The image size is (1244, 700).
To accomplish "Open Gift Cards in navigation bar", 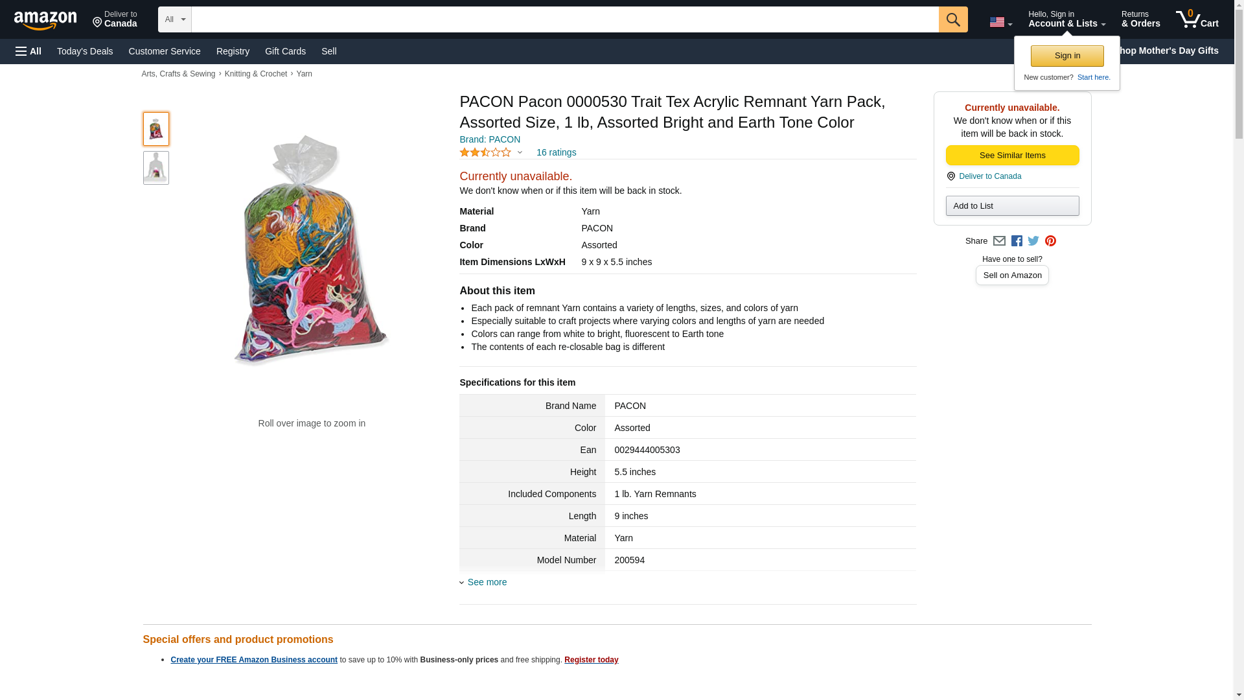I will pyautogui.click(x=285, y=51).
